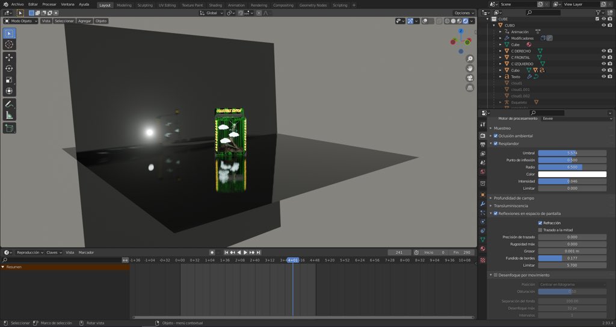Choose the Rotate tool
Image resolution: width=616 pixels, height=327 pixels.
click(x=9, y=69)
